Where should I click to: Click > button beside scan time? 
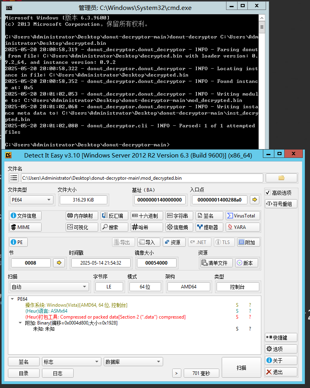177,373
